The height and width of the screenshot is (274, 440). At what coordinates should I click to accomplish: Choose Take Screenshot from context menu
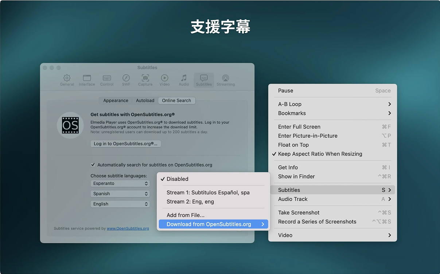pyautogui.click(x=299, y=213)
